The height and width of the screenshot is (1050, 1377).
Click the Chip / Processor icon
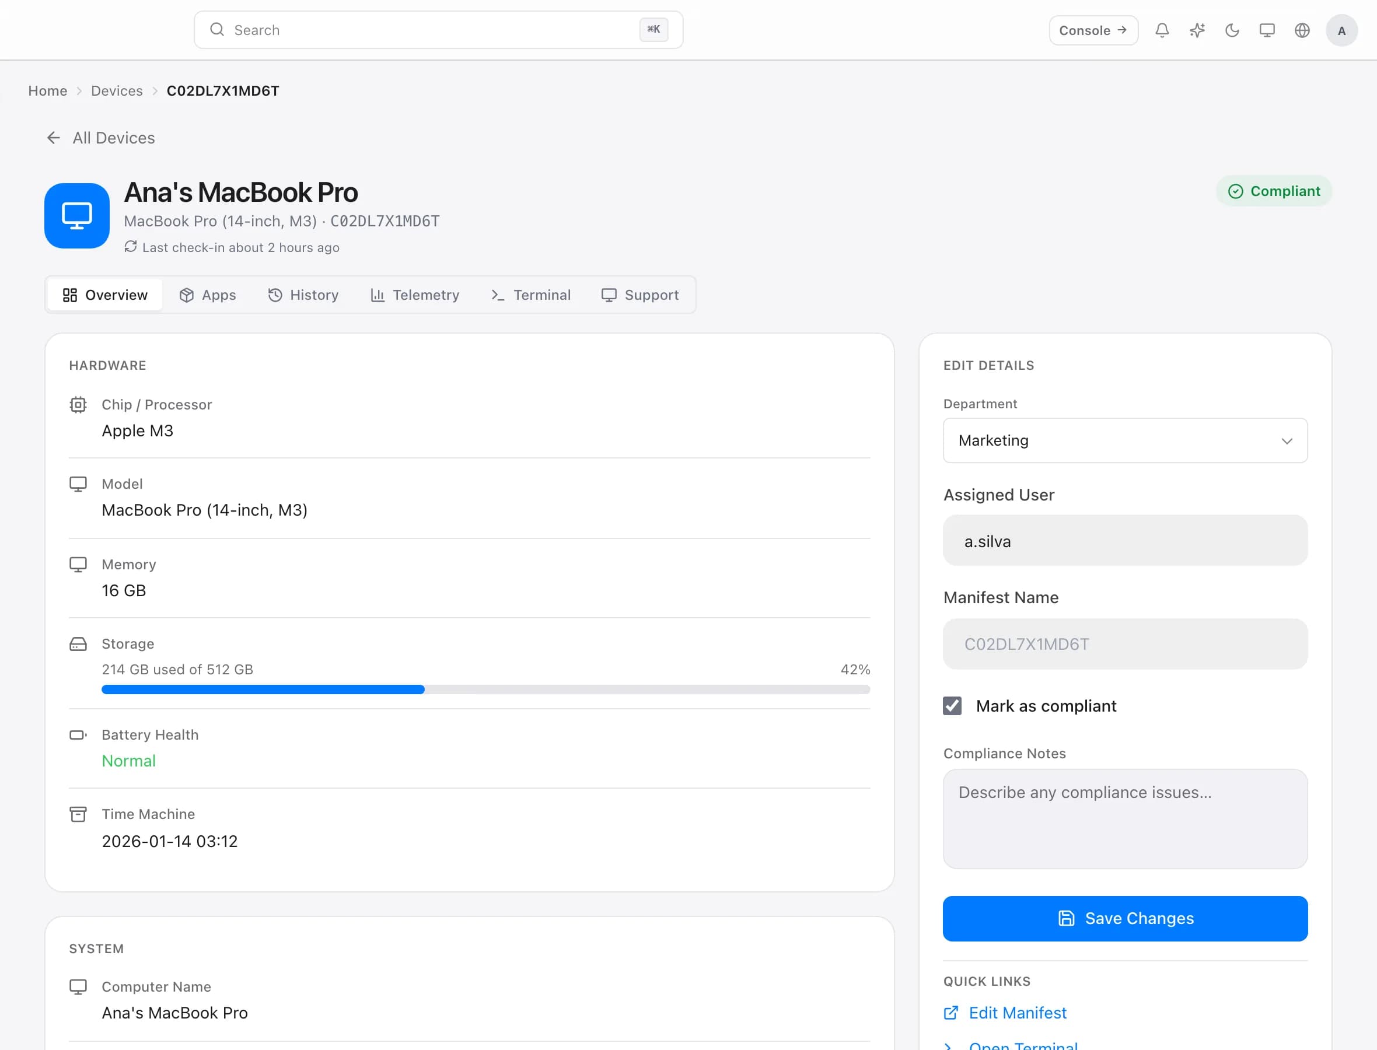tap(78, 405)
